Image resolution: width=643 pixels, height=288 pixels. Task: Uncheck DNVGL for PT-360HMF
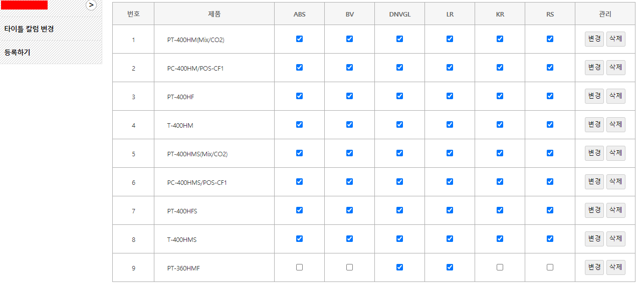point(399,267)
